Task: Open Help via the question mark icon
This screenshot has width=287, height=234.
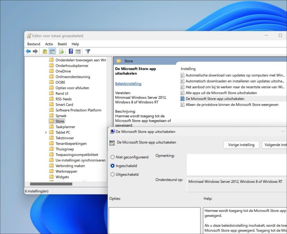Action: [71, 51]
